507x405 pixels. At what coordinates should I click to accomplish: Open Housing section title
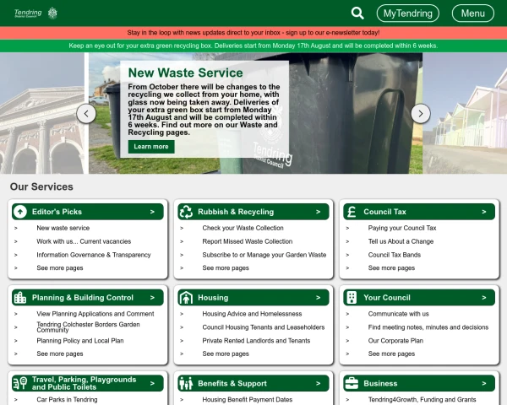coord(213,298)
